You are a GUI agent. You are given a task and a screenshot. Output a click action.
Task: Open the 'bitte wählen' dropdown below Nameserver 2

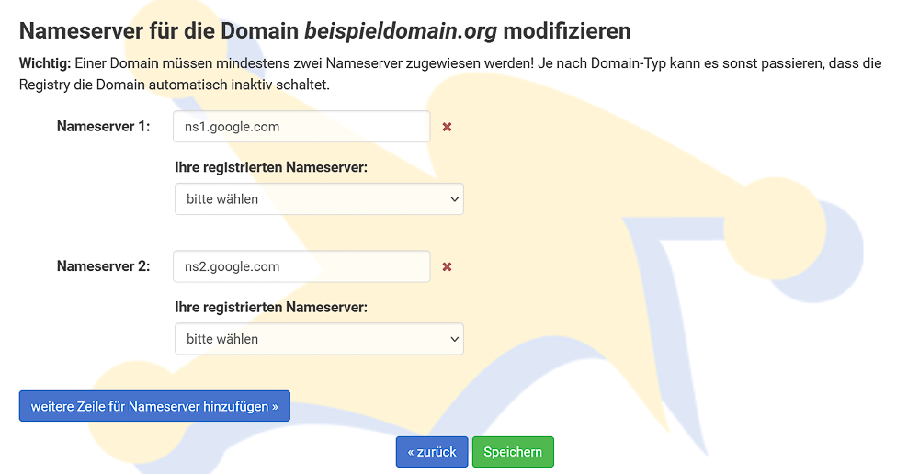[319, 339]
